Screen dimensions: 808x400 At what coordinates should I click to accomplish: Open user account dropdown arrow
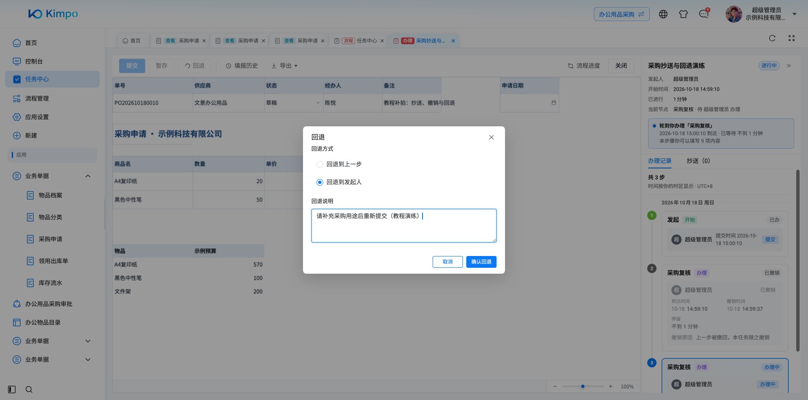click(795, 14)
